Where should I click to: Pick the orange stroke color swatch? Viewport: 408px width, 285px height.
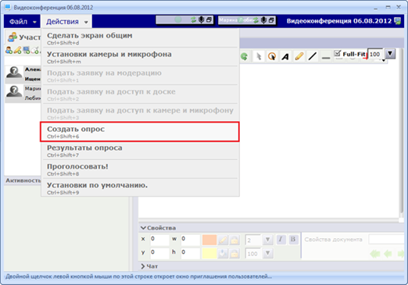[209, 240]
